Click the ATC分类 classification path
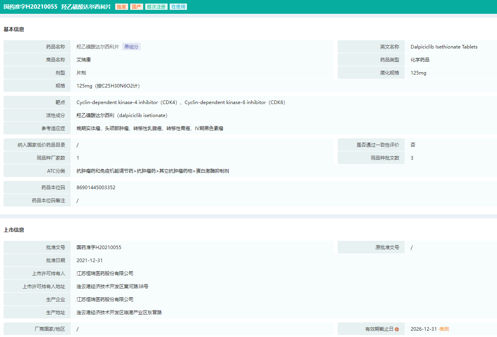Viewport: 497px width, 337px height. 153,171
